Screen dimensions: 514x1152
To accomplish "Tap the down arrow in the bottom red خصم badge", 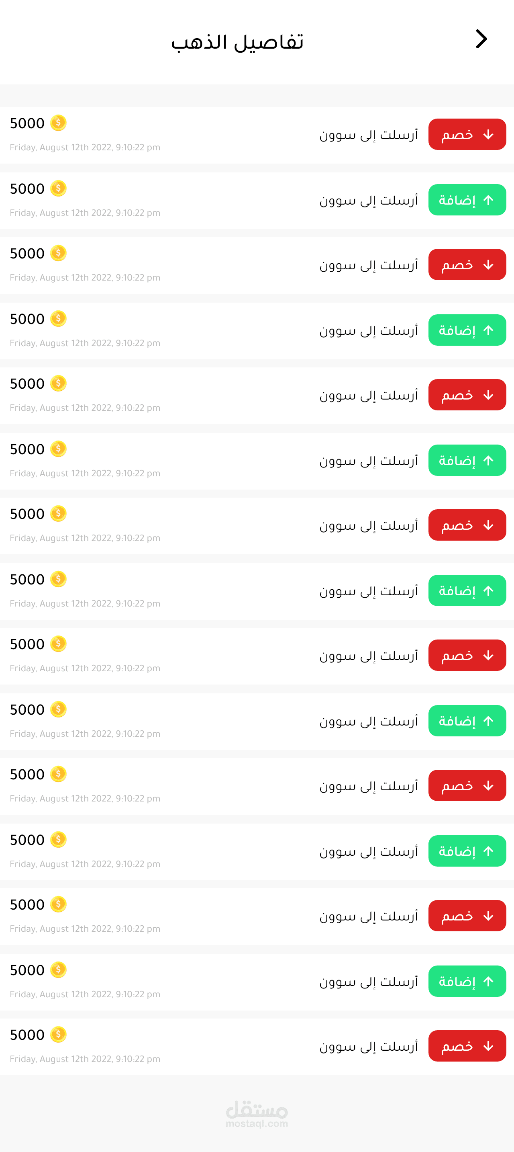I will click(488, 1046).
